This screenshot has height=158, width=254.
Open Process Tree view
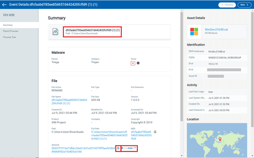click(9, 37)
